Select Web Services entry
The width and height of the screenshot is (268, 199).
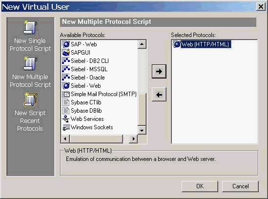pyautogui.click(x=87, y=119)
